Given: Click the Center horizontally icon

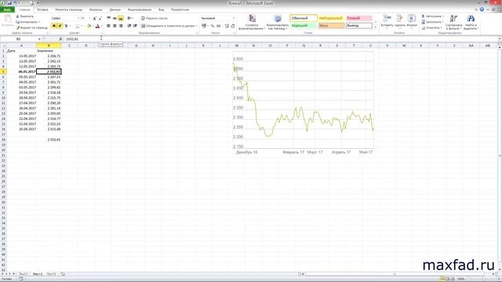Looking at the screenshot, I should 115,26.
